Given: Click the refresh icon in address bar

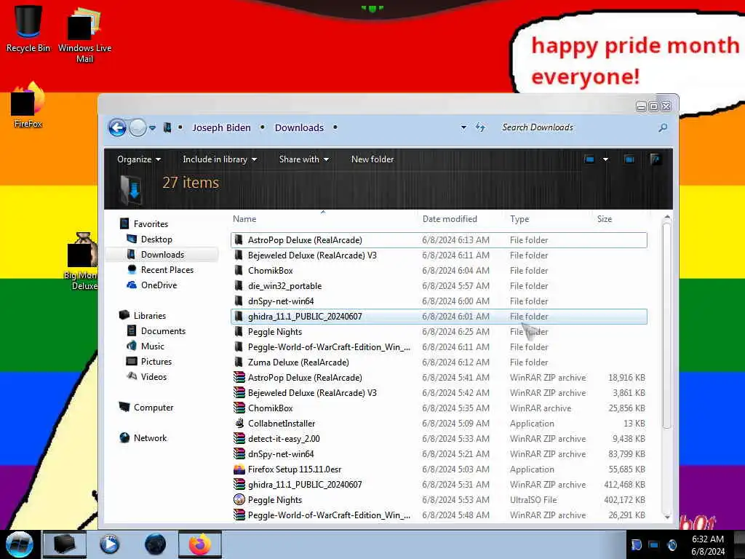Looking at the screenshot, I should 480,127.
